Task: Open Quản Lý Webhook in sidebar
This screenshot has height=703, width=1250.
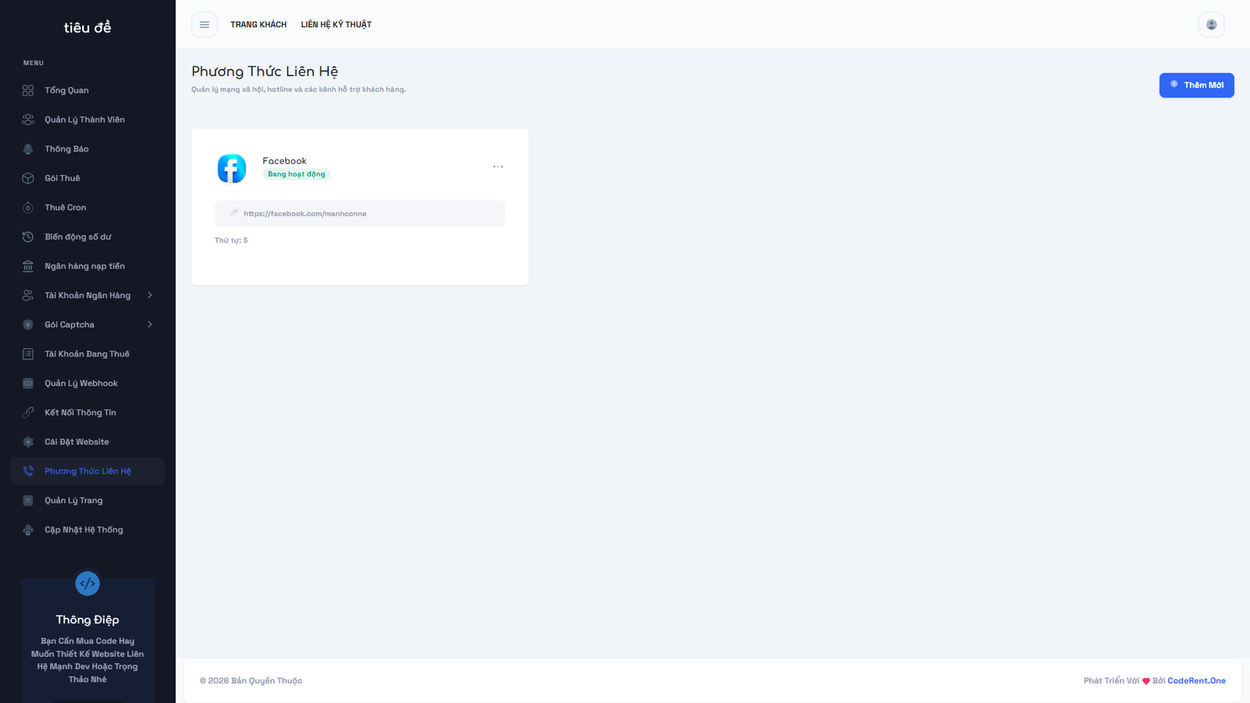Action: 81,384
